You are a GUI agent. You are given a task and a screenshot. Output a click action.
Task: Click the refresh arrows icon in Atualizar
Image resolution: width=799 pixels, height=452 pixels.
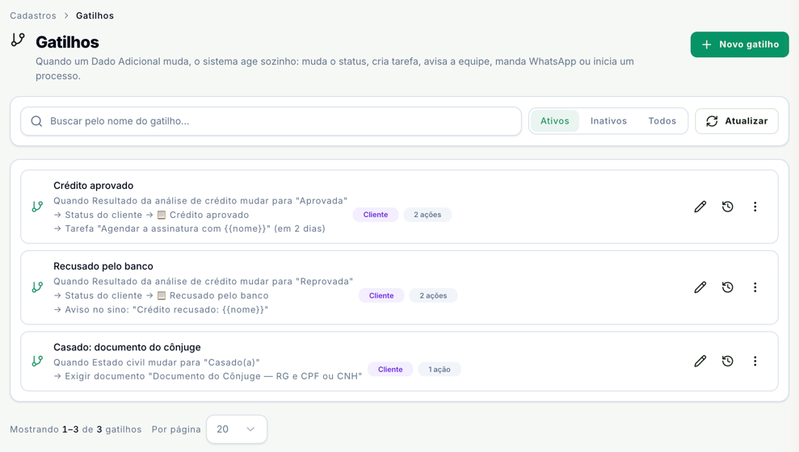tap(712, 121)
